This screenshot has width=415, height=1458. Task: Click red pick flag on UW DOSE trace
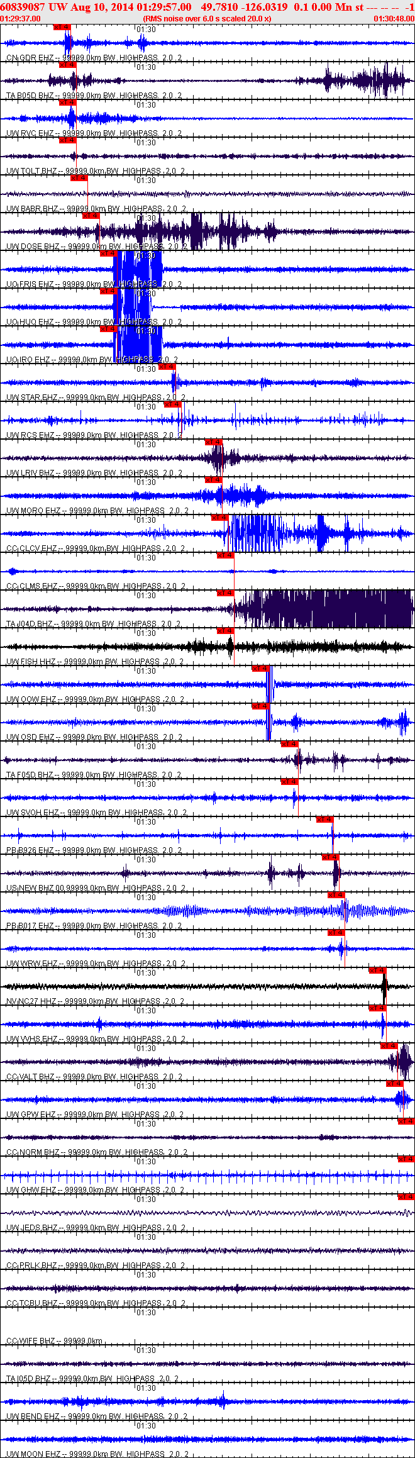coord(91,216)
